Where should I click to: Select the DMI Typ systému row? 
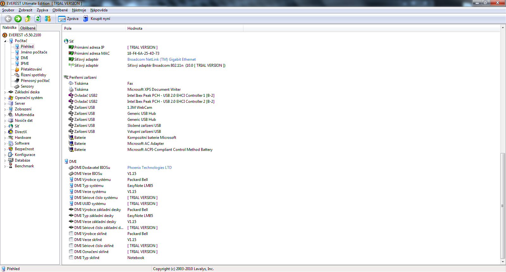[281, 186]
